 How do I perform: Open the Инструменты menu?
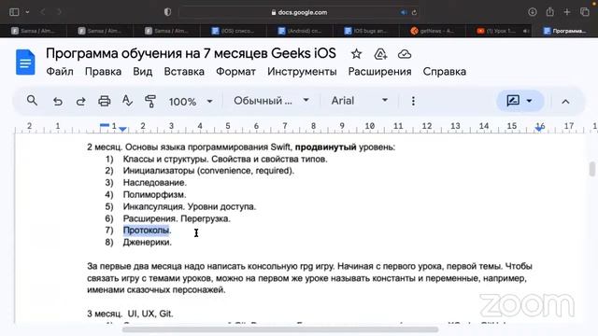302,72
